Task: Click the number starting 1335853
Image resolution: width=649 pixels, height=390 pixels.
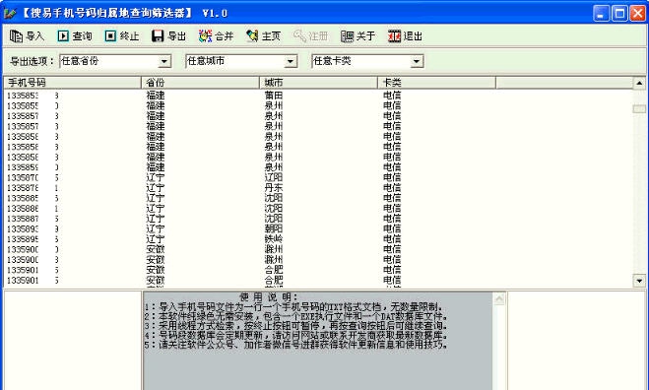Action: [x=32, y=97]
